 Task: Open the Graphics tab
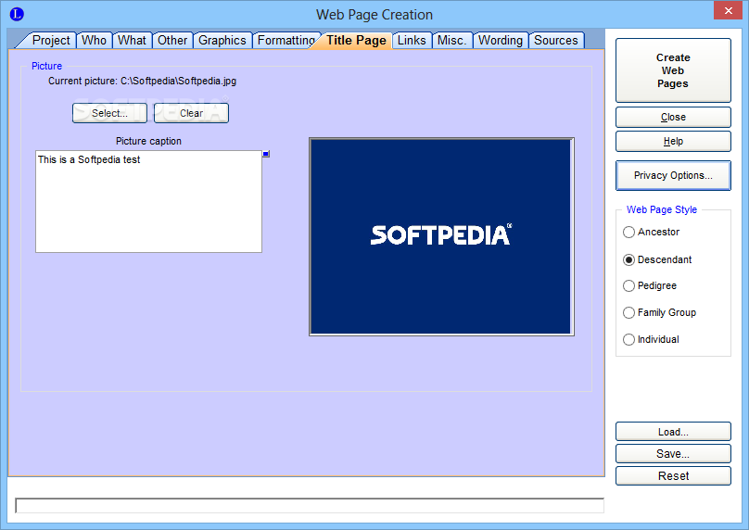click(x=222, y=40)
